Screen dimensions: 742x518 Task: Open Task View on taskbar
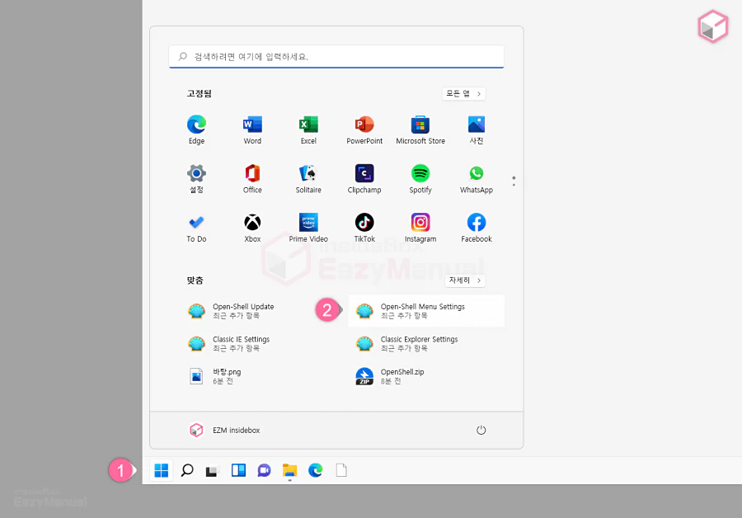[212, 471]
